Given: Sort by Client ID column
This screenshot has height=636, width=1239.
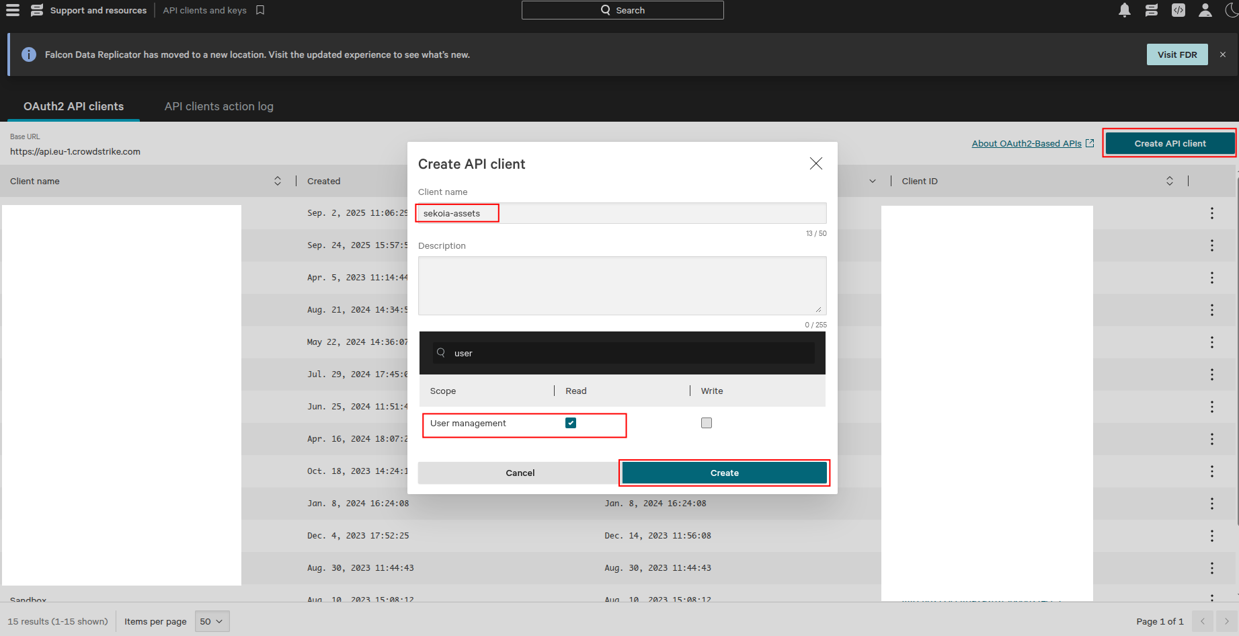Looking at the screenshot, I should (1169, 181).
